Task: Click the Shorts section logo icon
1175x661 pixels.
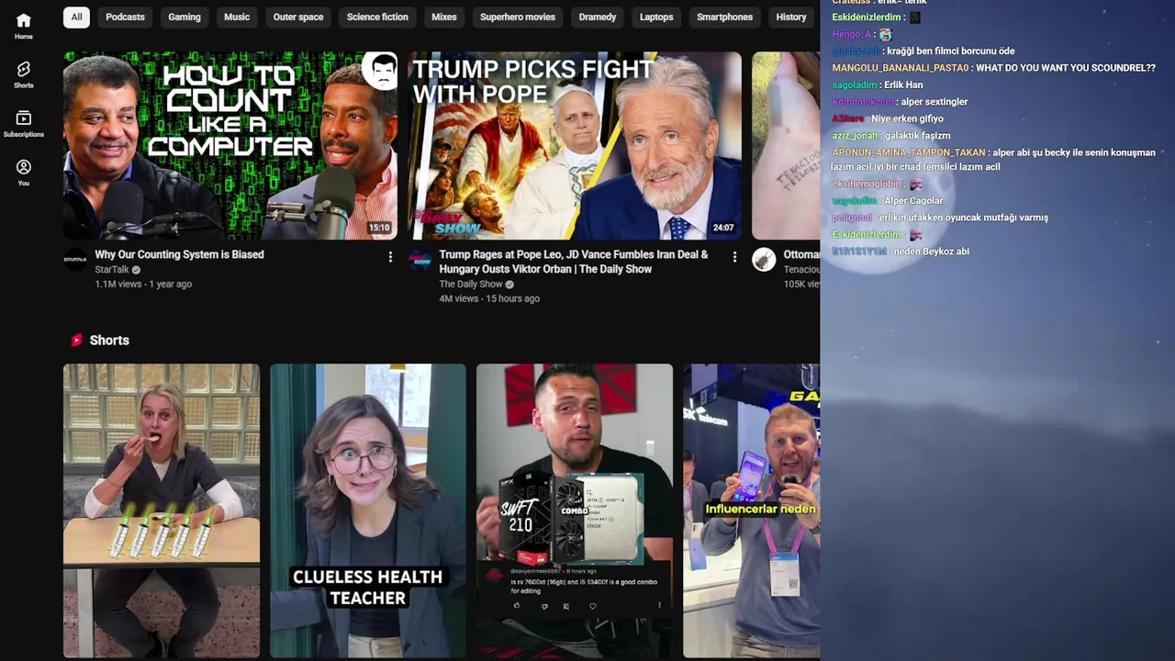Action: pos(77,340)
